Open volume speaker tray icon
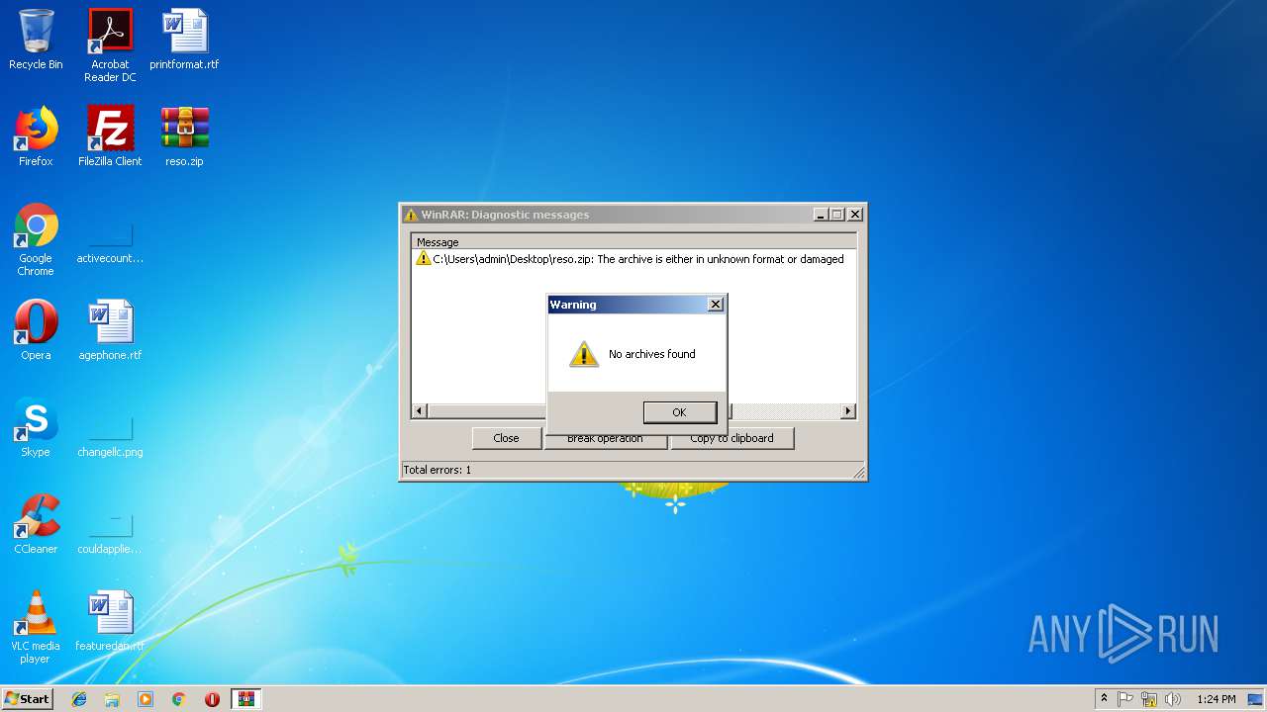Viewport: 1267px width, 712px height. click(x=1173, y=699)
